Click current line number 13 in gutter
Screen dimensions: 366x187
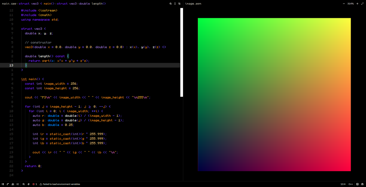click(x=11, y=65)
